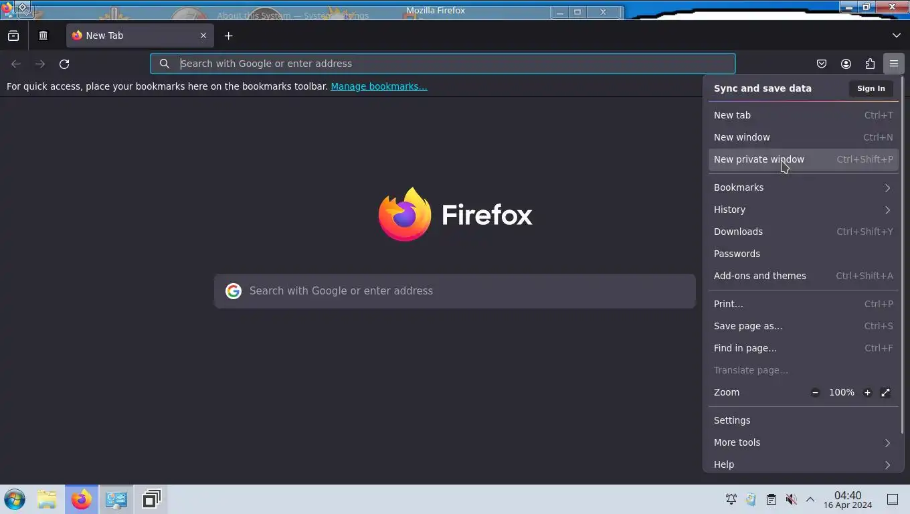This screenshot has height=514, width=910.
Task: Click the Account profile icon in toolbar
Action: 846,64
